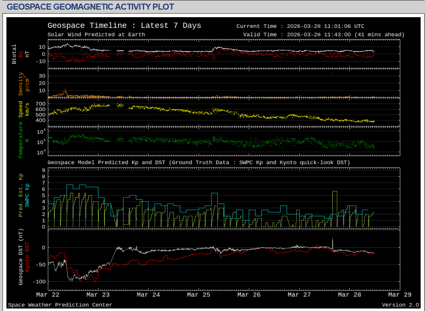The image size is (426, 311).
Task: Pick the Mar 24 tick label
Action: (x=148, y=295)
